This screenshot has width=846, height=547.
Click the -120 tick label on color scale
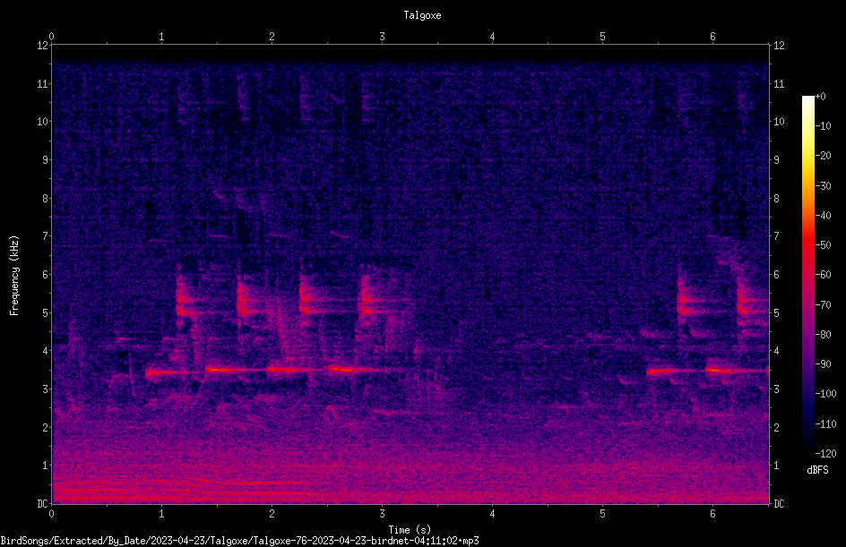tap(825, 453)
